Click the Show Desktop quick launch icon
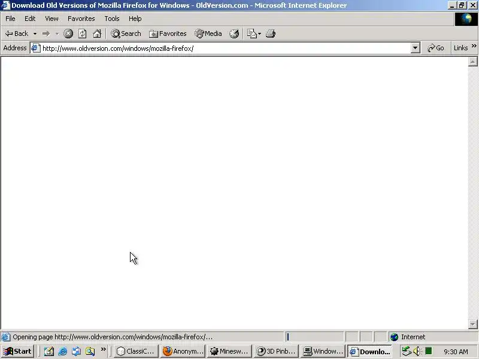Screen dimensions: 479x359 point(48,351)
